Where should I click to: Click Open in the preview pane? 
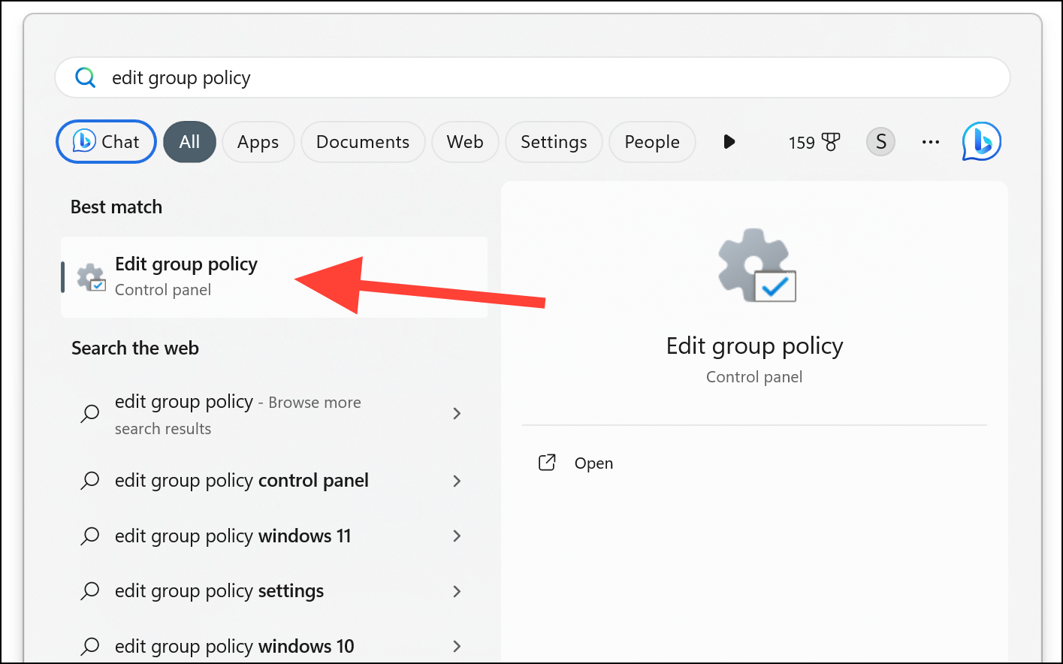593,463
